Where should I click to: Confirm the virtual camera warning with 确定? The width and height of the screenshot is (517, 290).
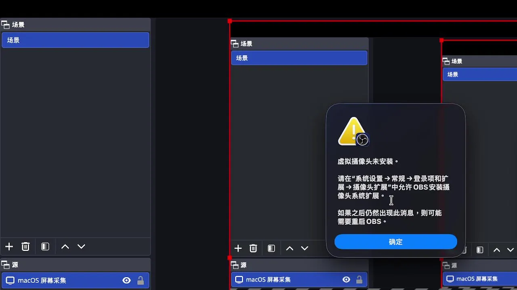[x=395, y=242]
